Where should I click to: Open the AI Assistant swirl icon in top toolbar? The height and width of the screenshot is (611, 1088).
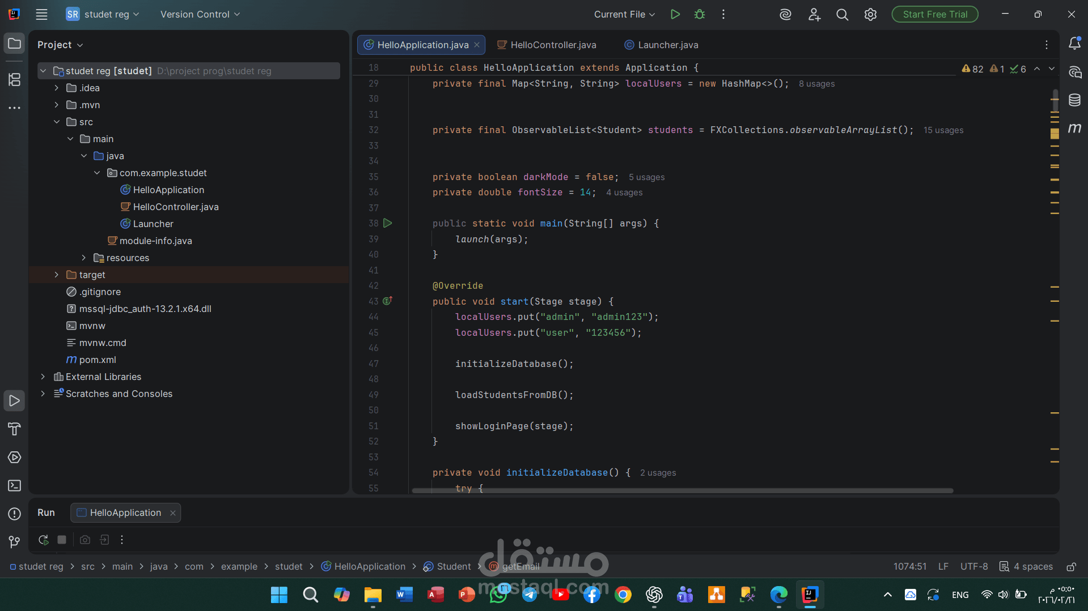click(785, 14)
